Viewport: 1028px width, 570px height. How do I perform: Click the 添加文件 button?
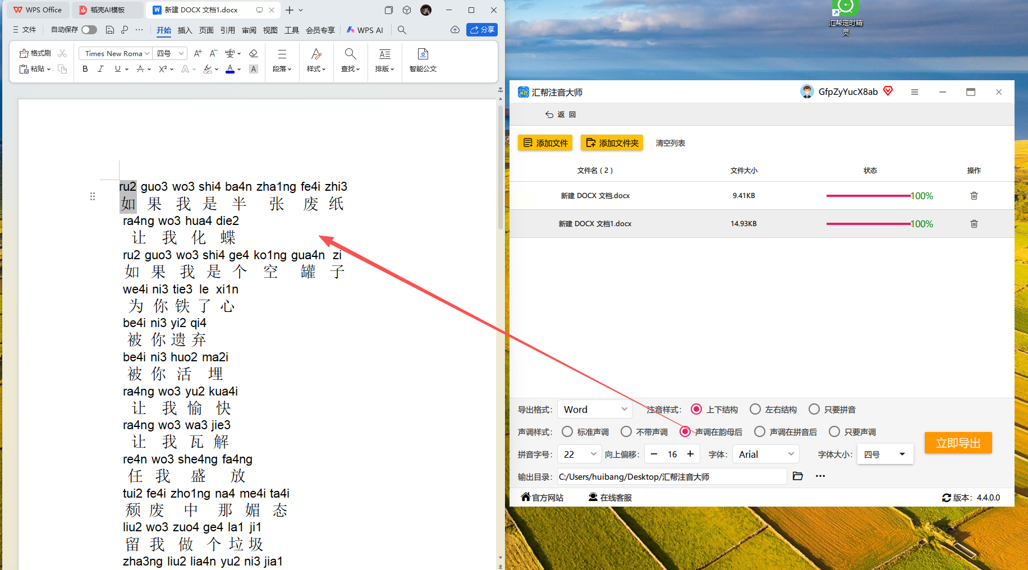545,143
